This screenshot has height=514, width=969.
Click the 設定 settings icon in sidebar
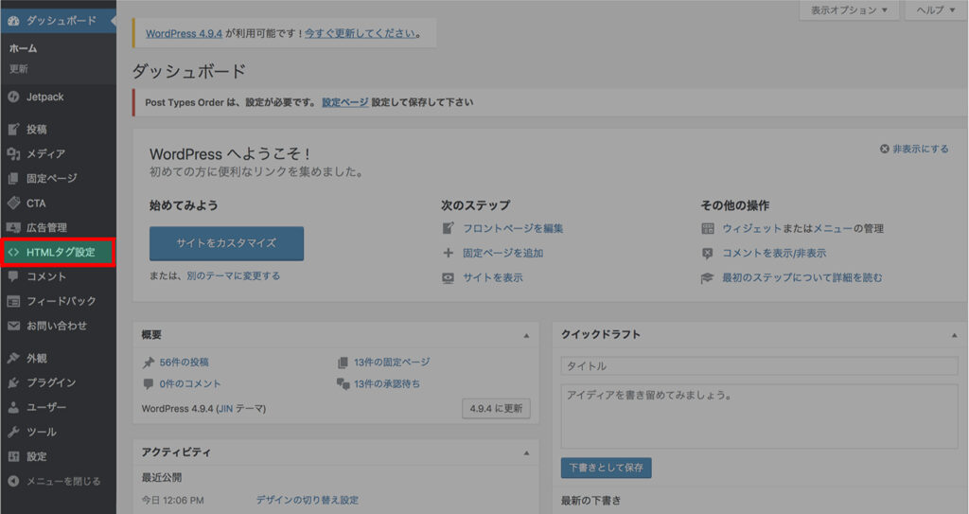click(13, 456)
